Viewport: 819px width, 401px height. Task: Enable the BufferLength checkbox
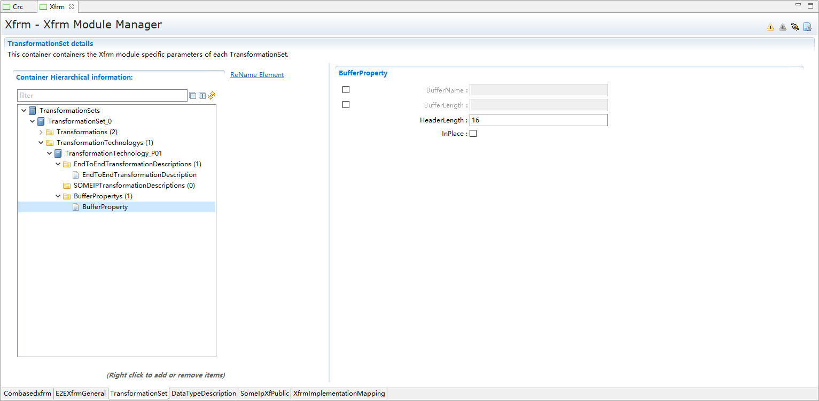[x=346, y=105]
